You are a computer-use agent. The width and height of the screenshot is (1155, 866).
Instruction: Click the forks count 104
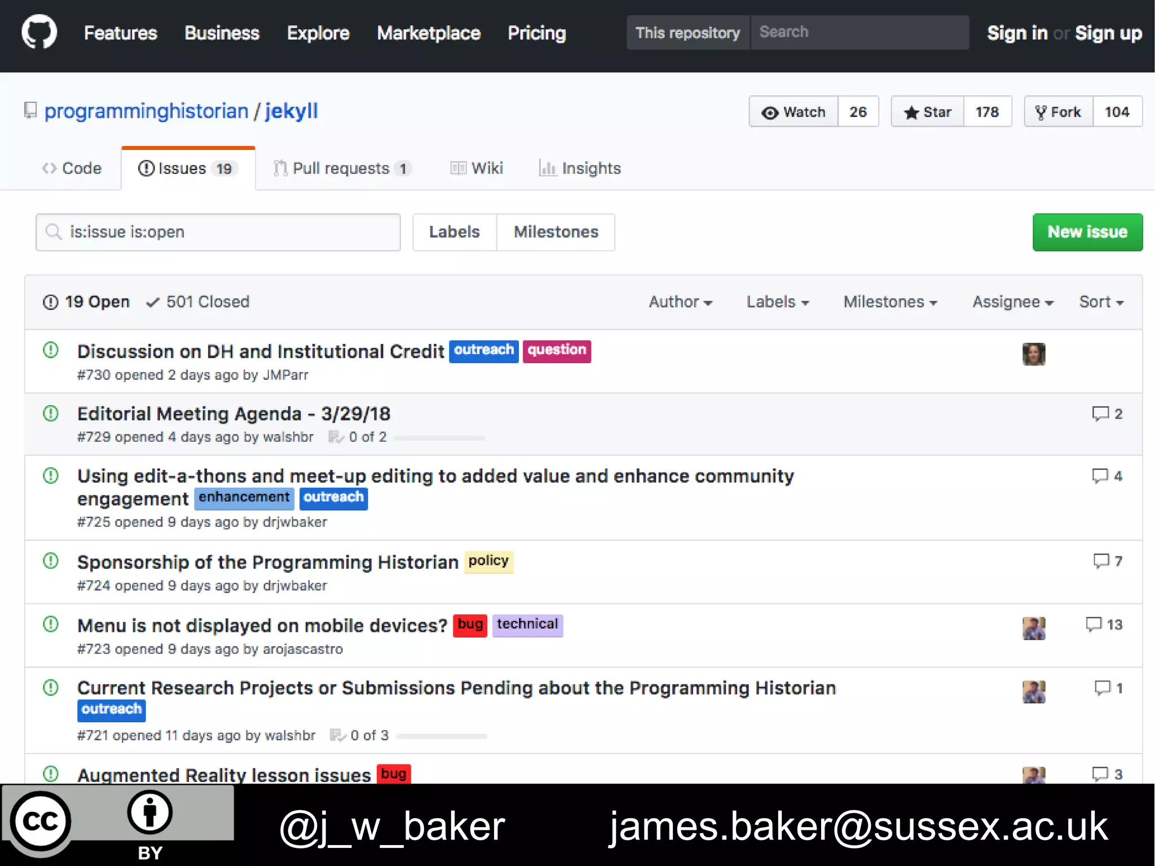click(x=1117, y=112)
